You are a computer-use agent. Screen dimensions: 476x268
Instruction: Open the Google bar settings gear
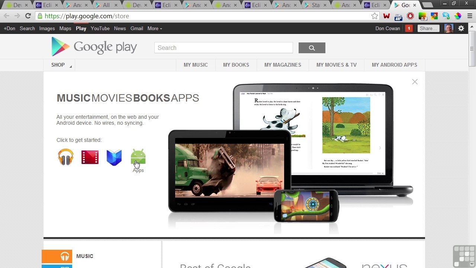pos(461,28)
